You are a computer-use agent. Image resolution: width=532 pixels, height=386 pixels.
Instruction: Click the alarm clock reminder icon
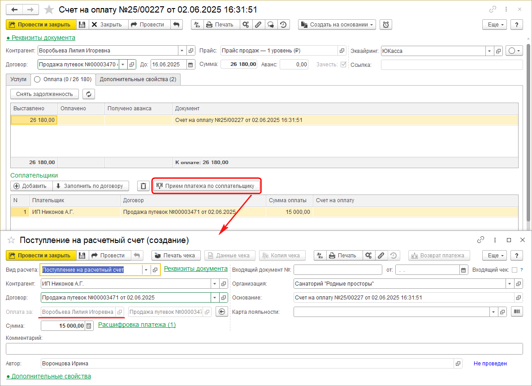tap(386, 25)
